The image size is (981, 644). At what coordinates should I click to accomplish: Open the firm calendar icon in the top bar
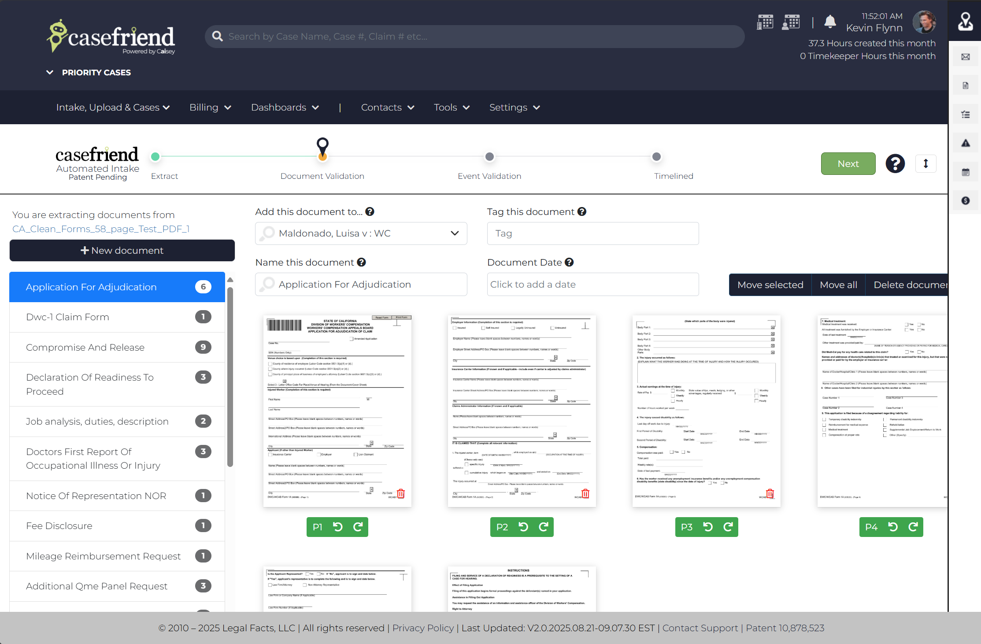pyautogui.click(x=765, y=21)
